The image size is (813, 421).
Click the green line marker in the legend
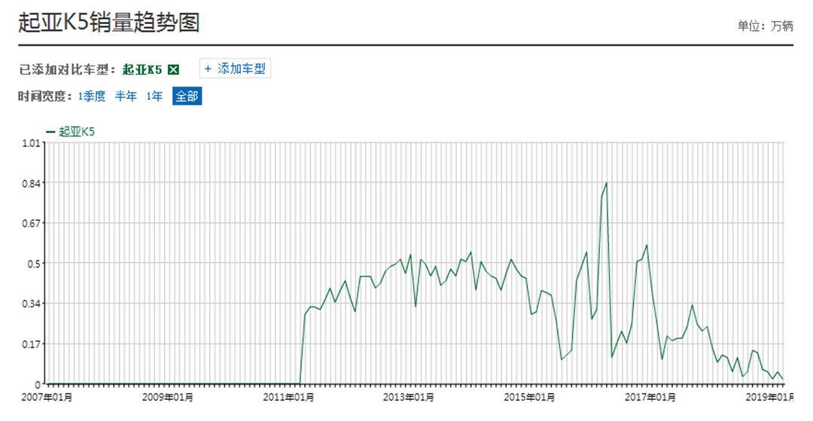click(x=50, y=131)
